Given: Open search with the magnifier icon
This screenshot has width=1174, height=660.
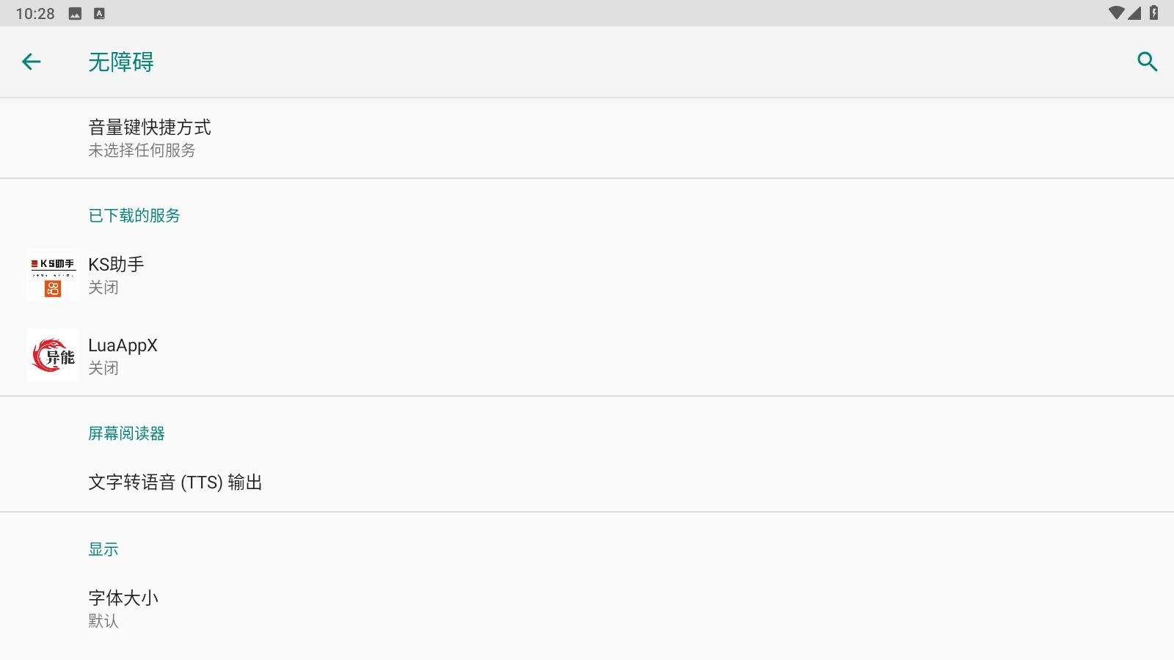Looking at the screenshot, I should (x=1147, y=62).
